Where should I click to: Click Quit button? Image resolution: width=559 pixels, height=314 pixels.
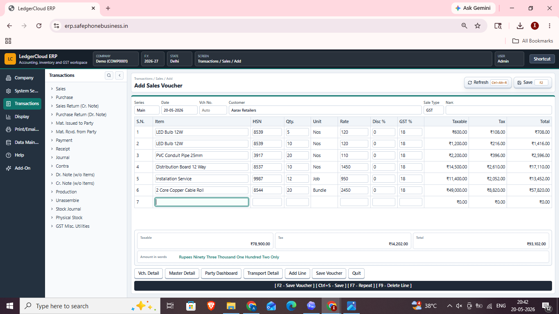pyautogui.click(x=356, y=273)
